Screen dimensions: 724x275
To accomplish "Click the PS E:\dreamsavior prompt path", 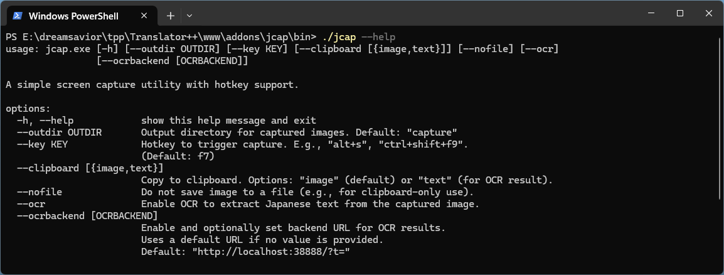I will point(161,36).
